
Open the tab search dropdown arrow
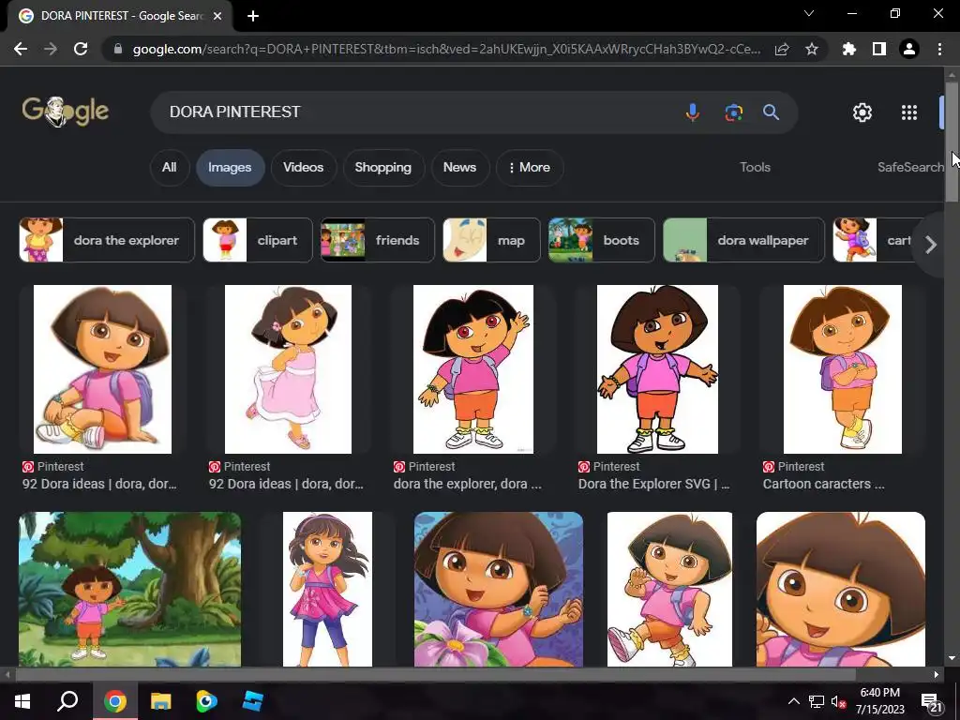point(809,13)
